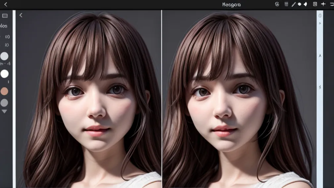Open the document page icon in the top toolbar
This screenshot has height=188, width=334.
pos(315,4)
